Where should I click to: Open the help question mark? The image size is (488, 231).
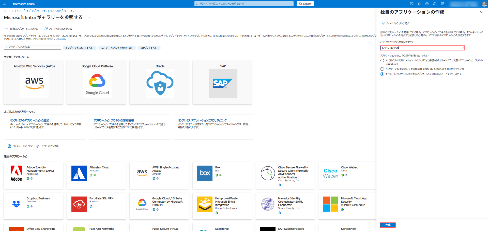coord(435,4)
